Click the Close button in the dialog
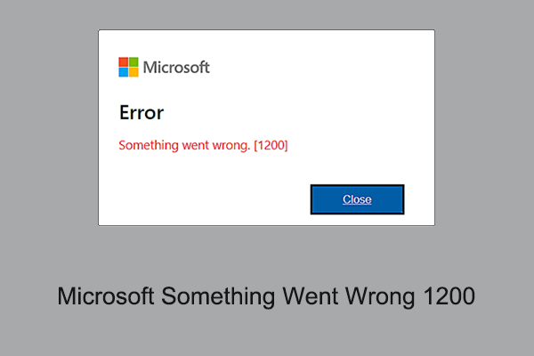534x356 pixels. tap(357, 199)
